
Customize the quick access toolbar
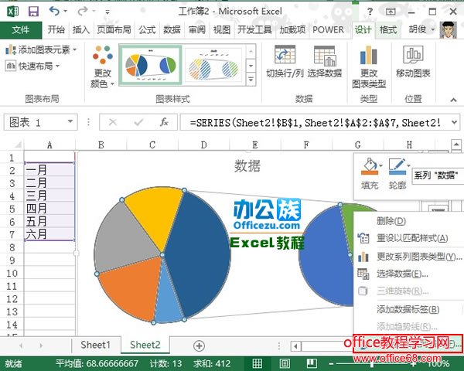pos(107,12)
